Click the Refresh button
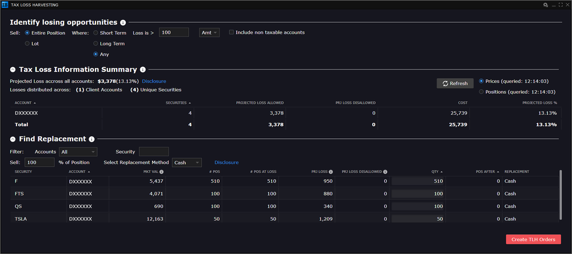 pos(455,83)
